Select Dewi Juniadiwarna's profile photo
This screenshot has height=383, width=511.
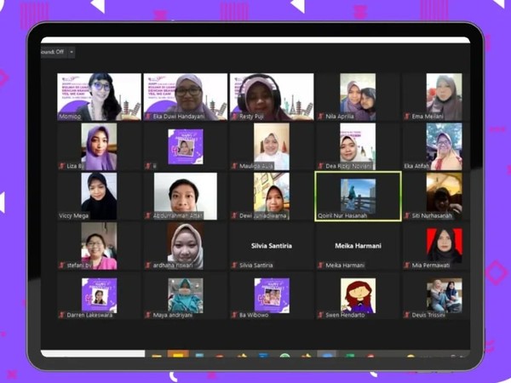tap(272, 196)
